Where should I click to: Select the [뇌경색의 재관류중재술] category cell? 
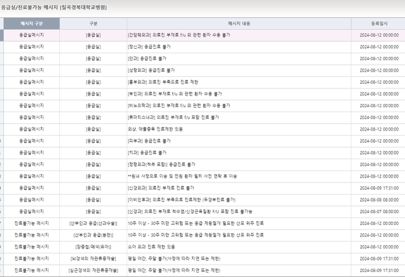coord(93,259)
